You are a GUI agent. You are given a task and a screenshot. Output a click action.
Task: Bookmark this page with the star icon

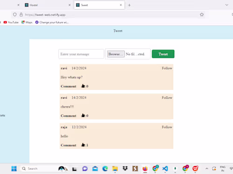[x=202, y=15]
